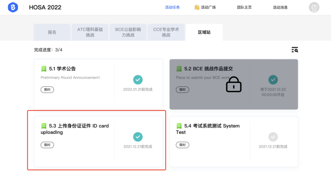Click the 完成进度：3/4 progress text
This screenshot has width=331, height=173.
pos(48,50)
